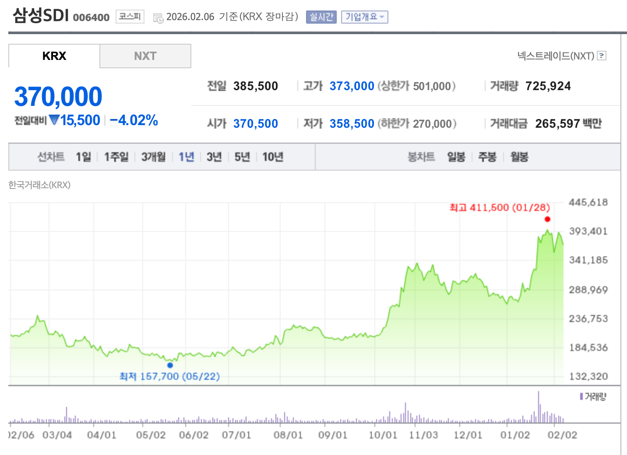The width and height of the screenshot is (627, 455).
Task: Switch to the KRX tab
Action: 54,56
